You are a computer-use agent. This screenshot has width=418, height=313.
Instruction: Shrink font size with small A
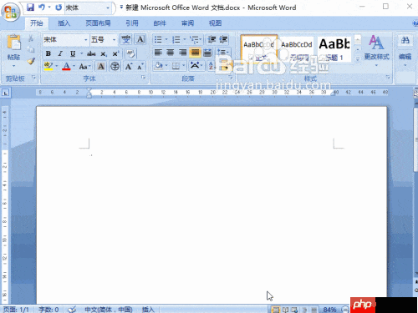click(x=140, y=67)
